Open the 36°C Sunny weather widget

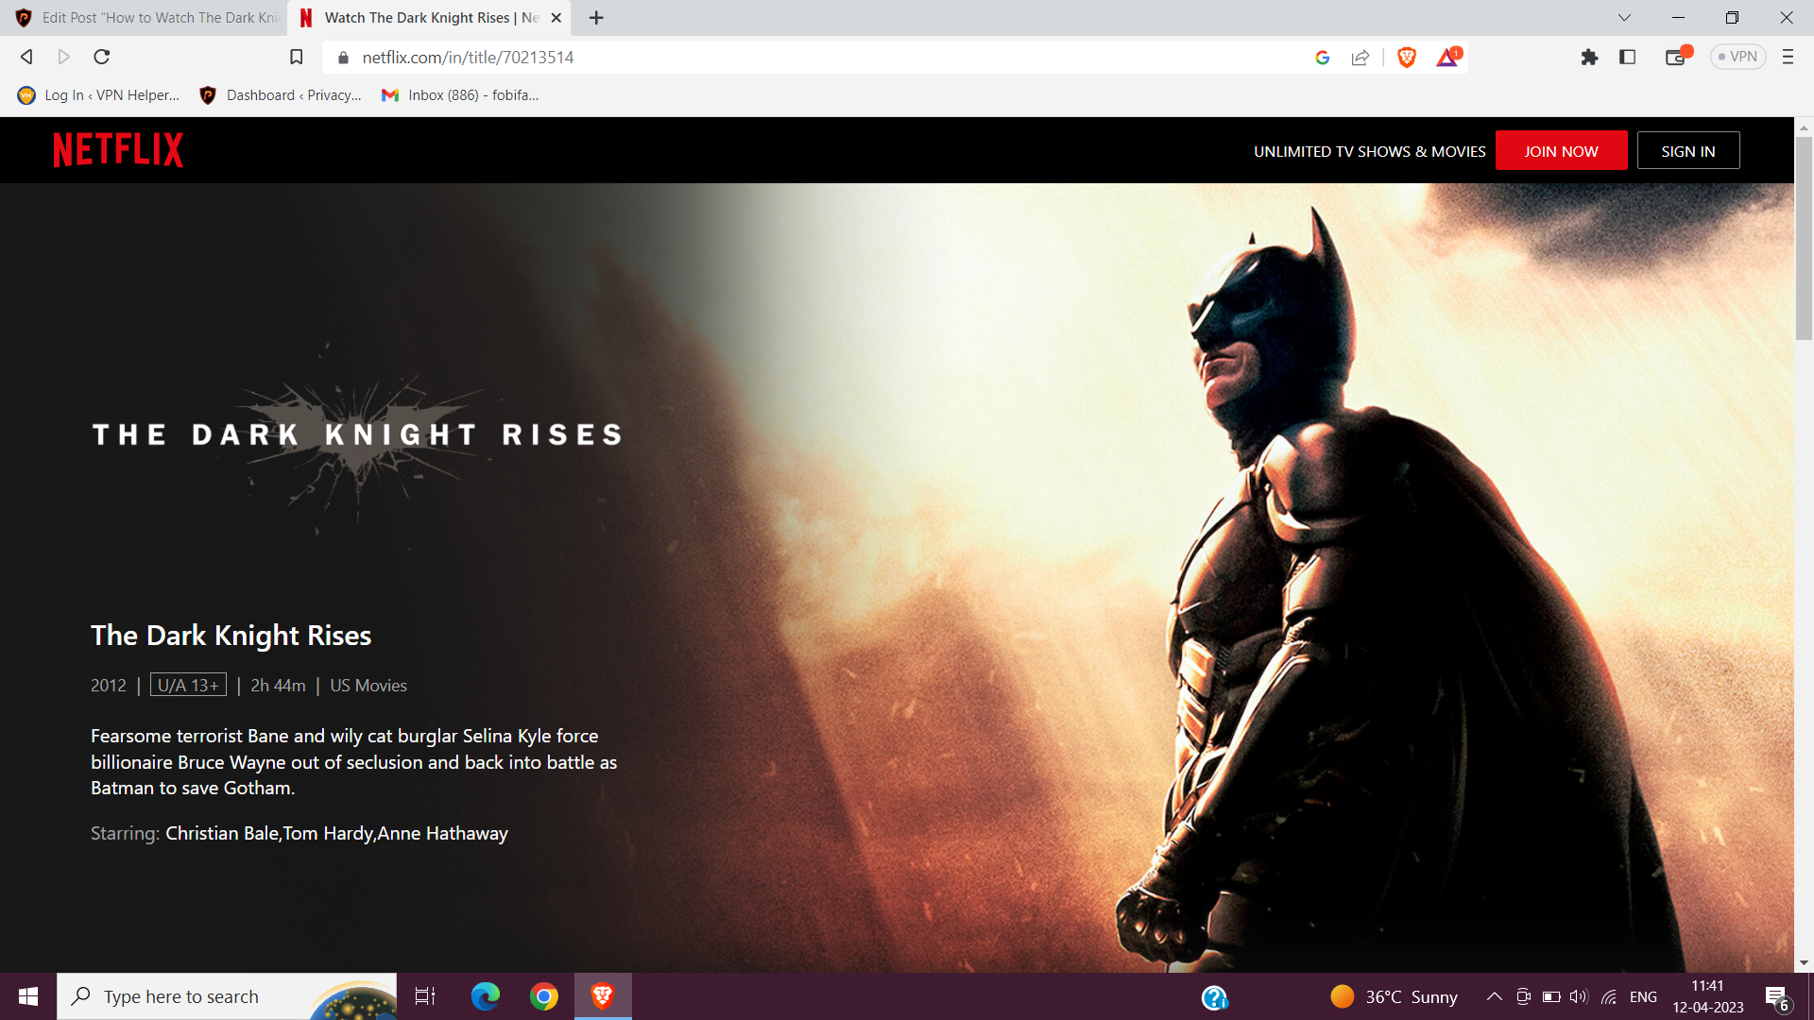(x=1394, y=996)
